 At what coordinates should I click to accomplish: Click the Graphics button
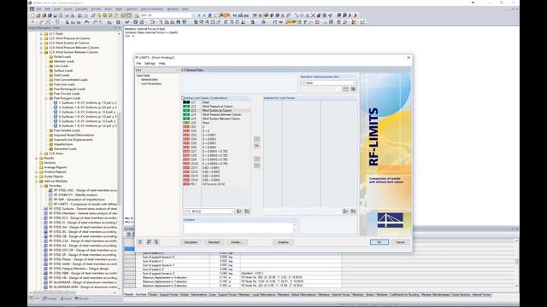(283, 242)
